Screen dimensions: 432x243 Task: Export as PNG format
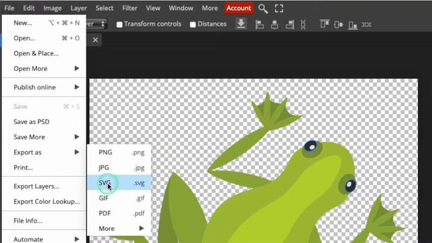coord(119,152)
